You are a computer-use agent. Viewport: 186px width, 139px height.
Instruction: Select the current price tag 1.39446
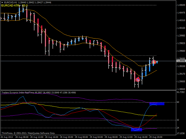tap(181, 61)
